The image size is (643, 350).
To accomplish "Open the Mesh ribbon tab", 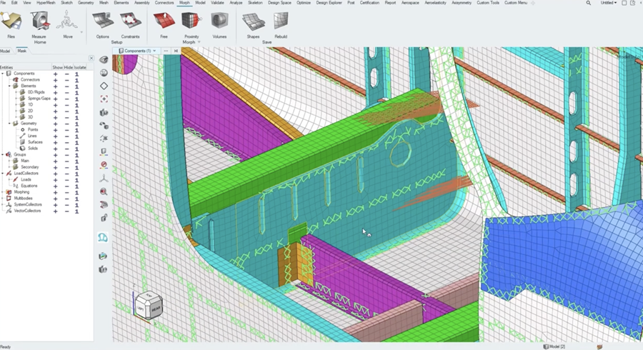I will (104, 3).
